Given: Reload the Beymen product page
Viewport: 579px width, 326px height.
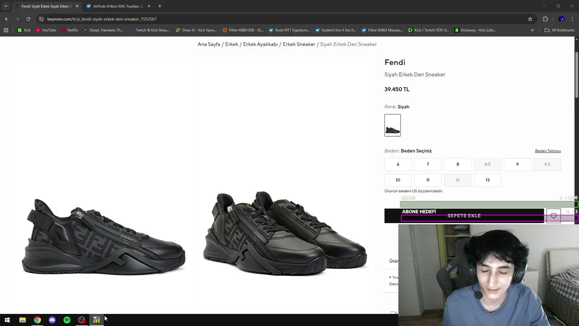Looking at the screenshot, I should click(28, 19).
